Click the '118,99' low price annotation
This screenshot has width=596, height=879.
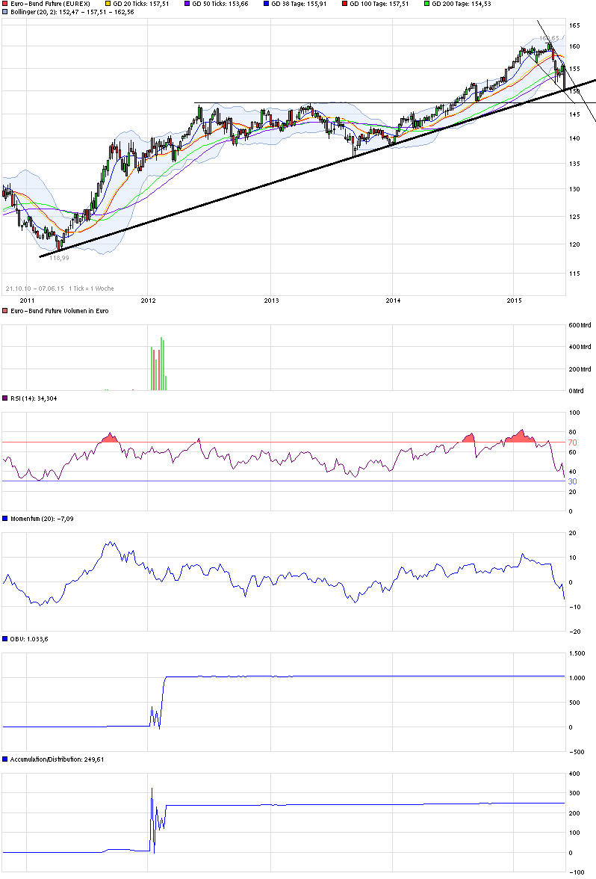click(59, 258)
